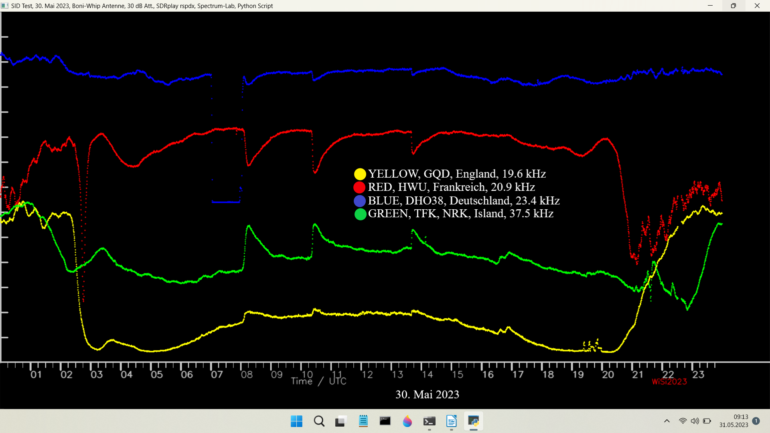The image size is (770, 433).
Task: Open Task View from the taskbar
Action: tap(340, 421)
